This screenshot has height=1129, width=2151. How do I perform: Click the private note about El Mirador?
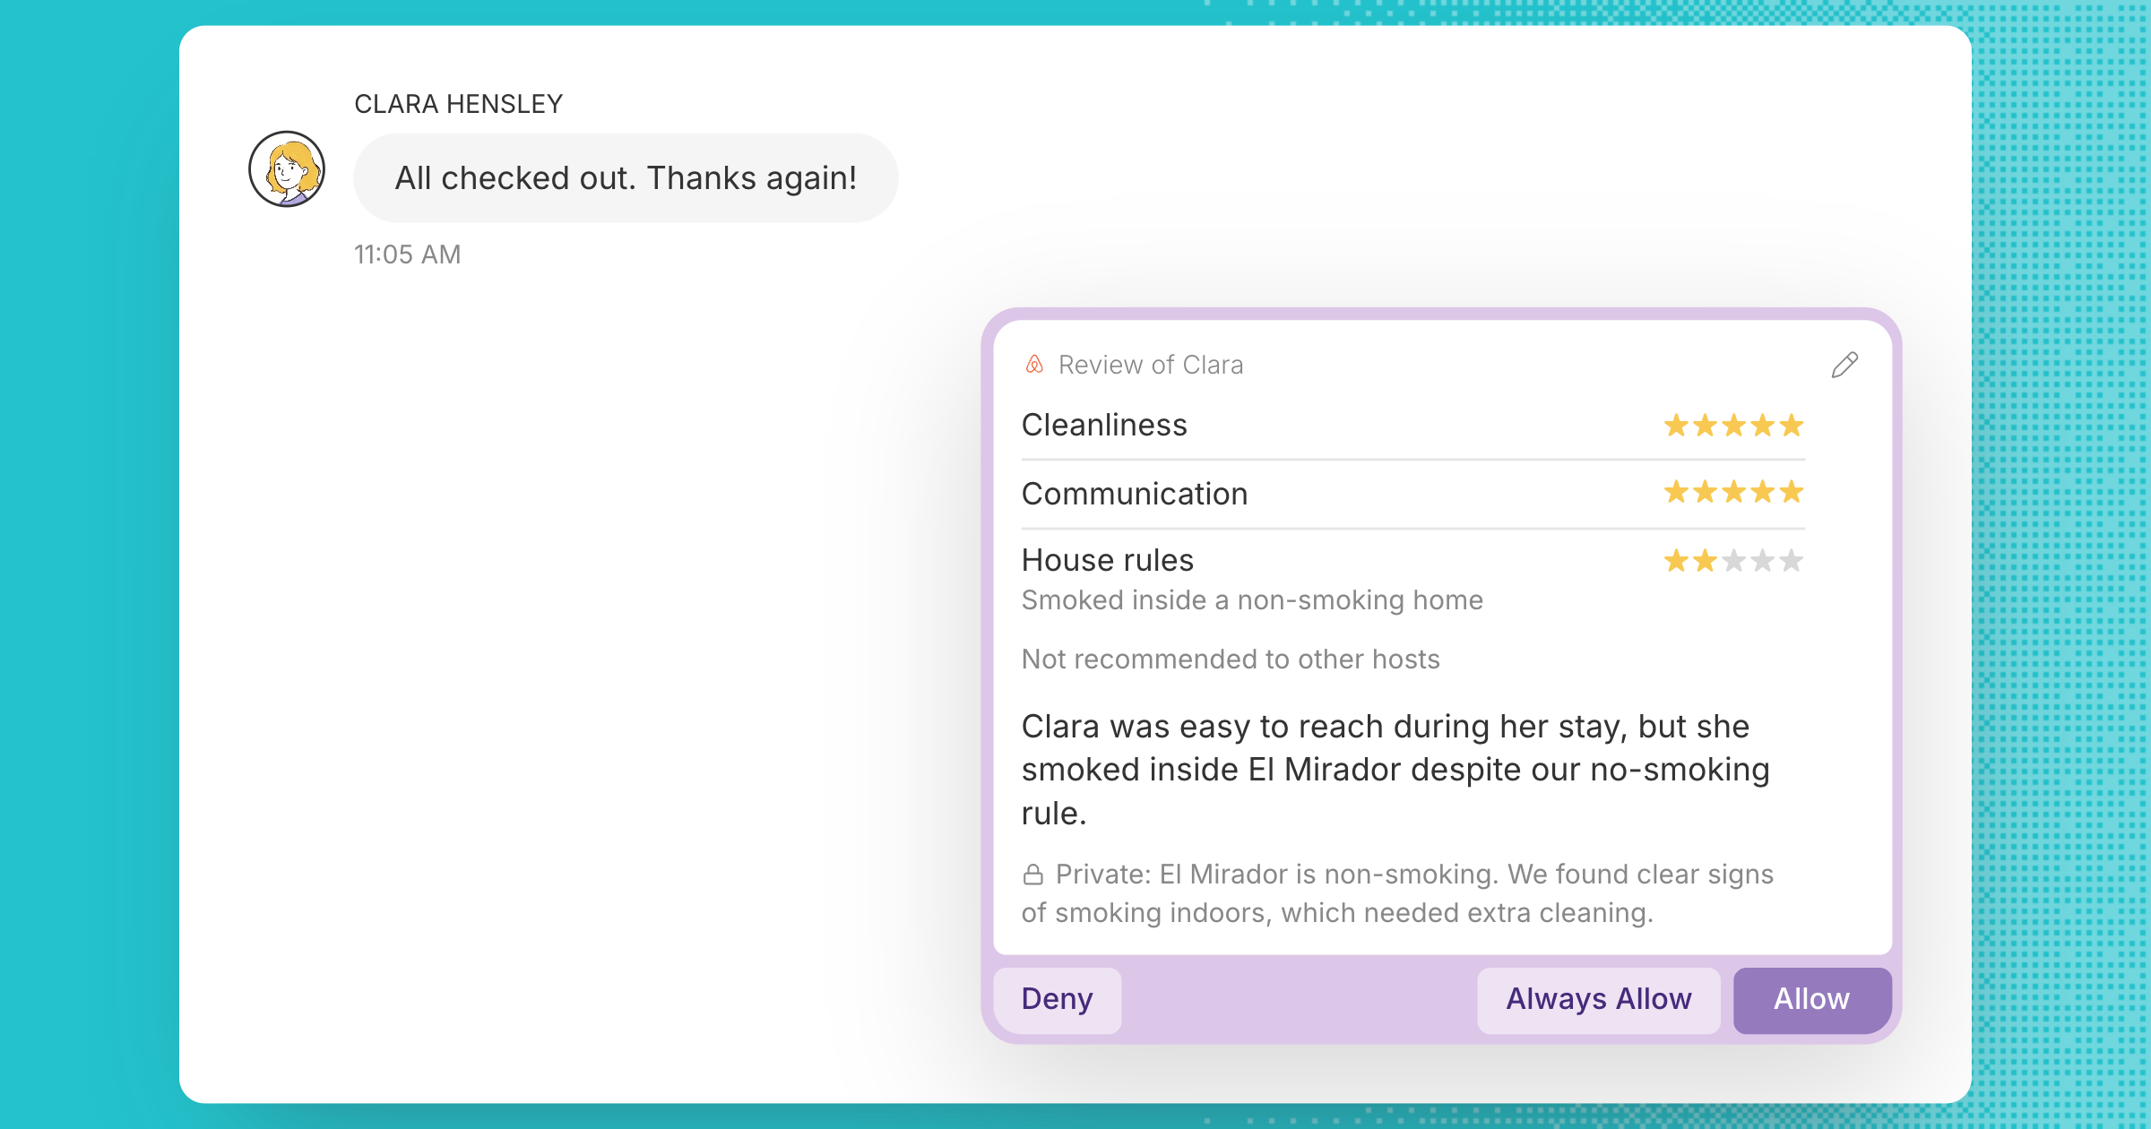(x=1398, y=893)
